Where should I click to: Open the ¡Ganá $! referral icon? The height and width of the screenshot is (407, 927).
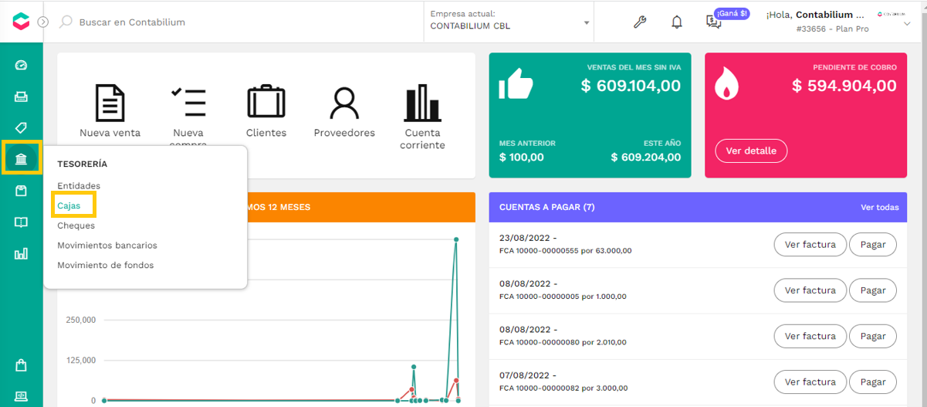tap(714, 22)
